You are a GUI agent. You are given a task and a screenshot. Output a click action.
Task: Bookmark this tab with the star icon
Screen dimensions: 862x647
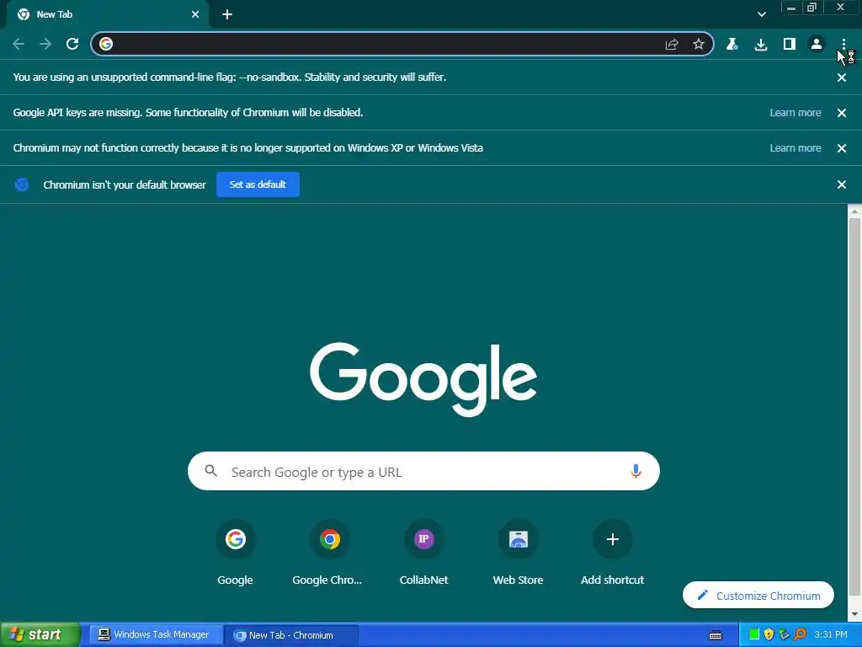click(x=698, y=44)
